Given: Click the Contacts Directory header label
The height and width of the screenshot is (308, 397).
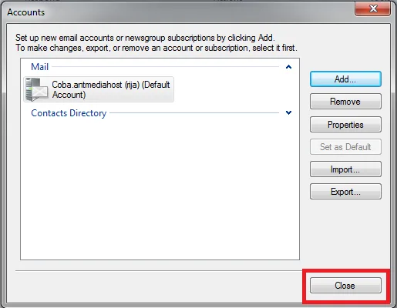Looking at the screenshot, I should 69,113.
